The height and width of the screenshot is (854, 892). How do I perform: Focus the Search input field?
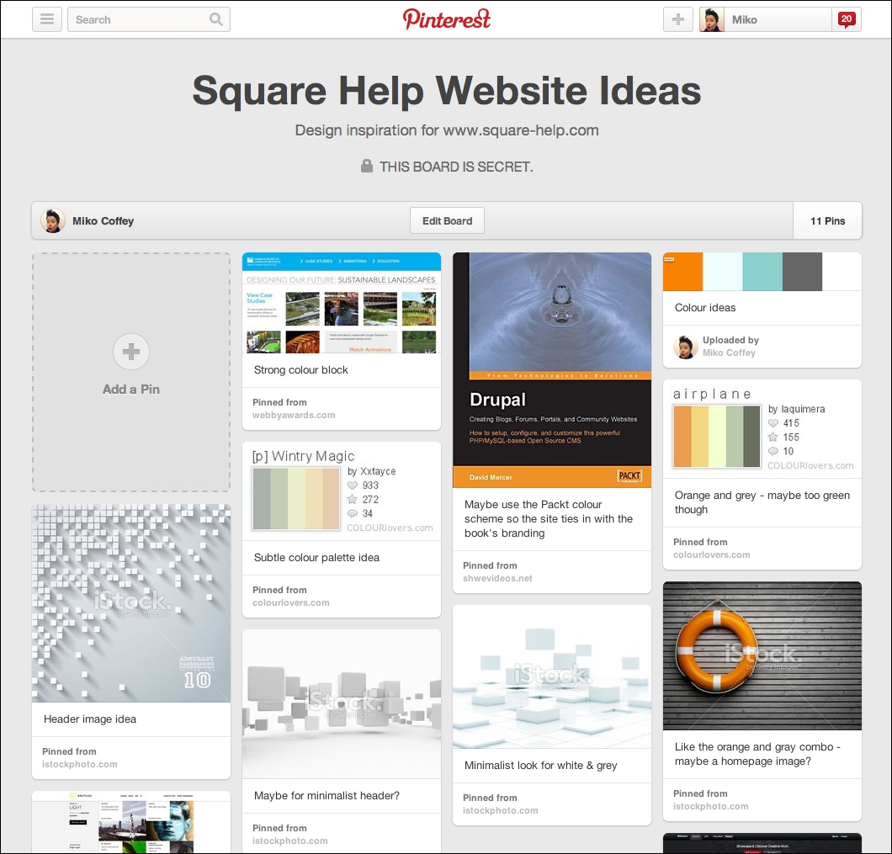149,19
